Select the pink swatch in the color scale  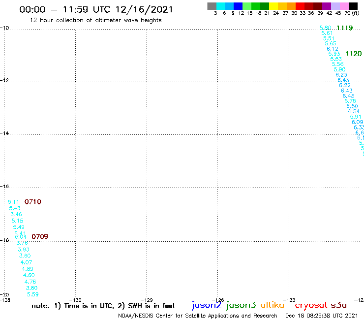pos(344,6)
